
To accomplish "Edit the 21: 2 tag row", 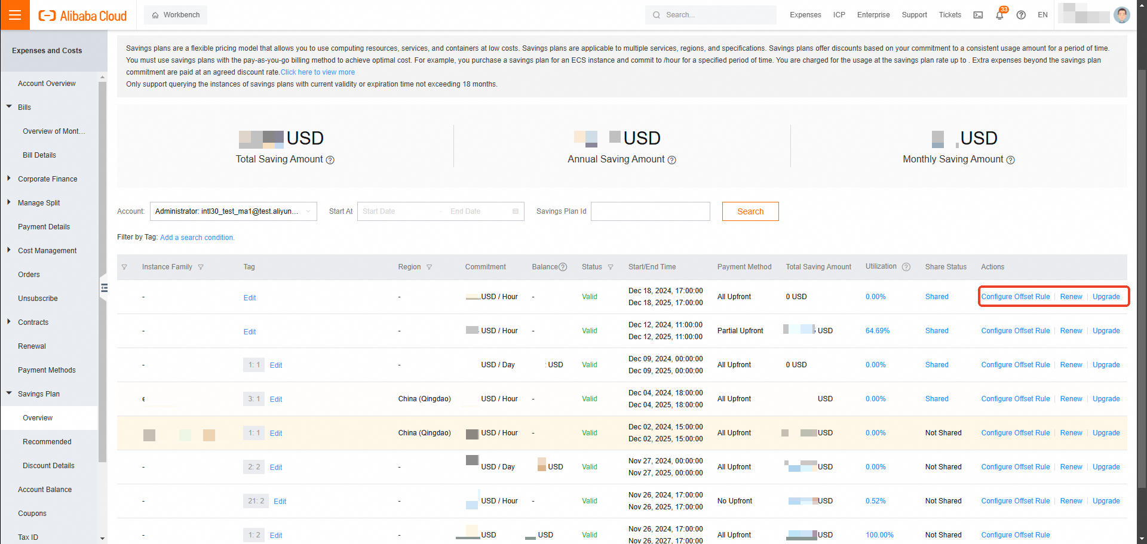I will click(280, 502).
